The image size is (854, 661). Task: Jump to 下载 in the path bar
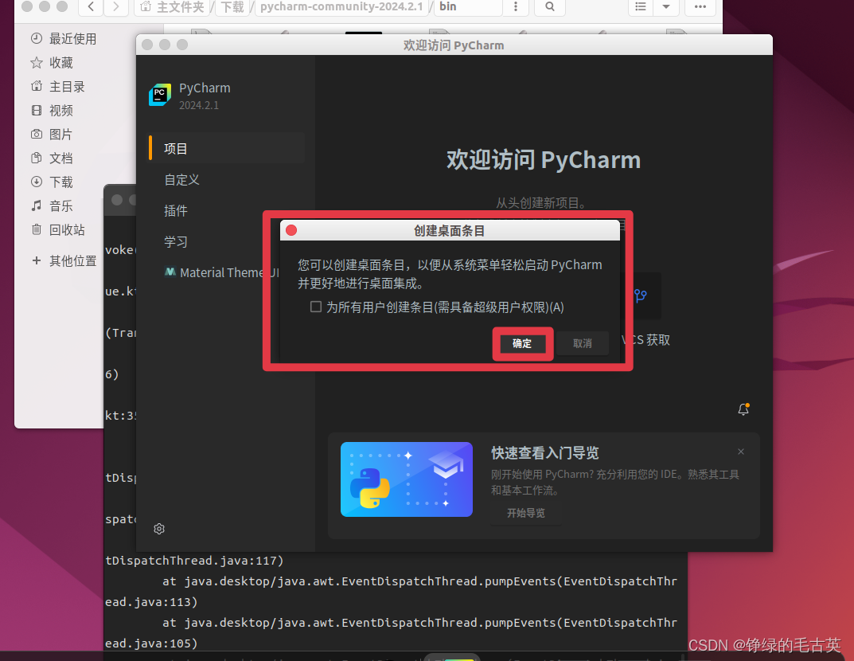tap(232, 6)
